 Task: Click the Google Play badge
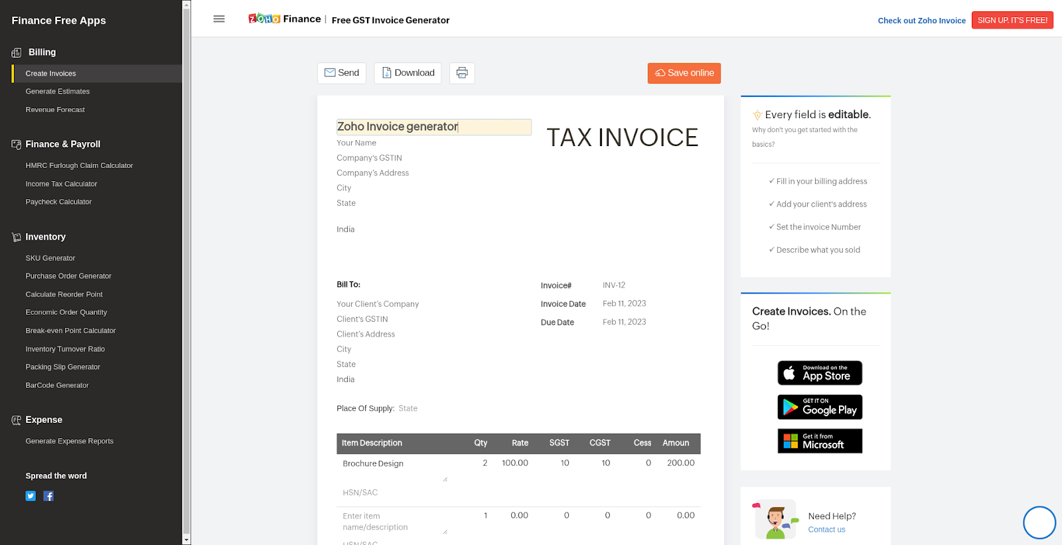[820, 407]
